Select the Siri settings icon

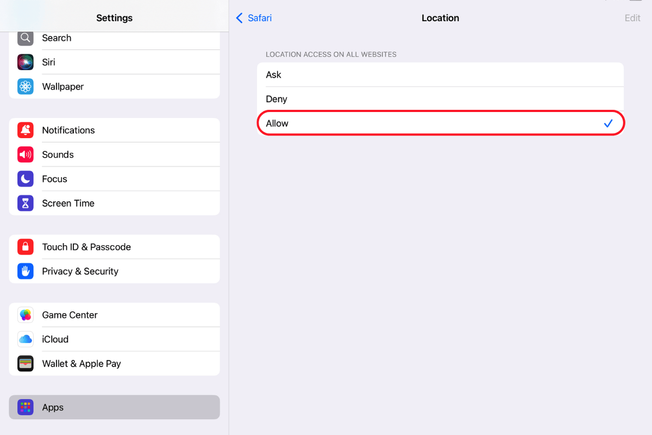click(x=25, y=62)
